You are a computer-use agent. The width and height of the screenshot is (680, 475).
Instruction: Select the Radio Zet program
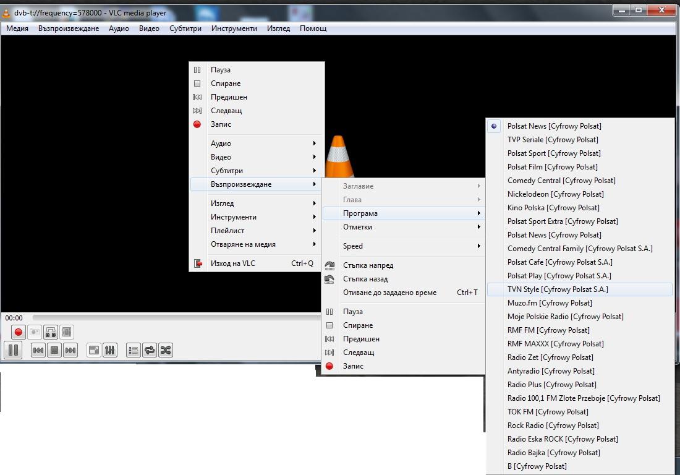point(580,357)
